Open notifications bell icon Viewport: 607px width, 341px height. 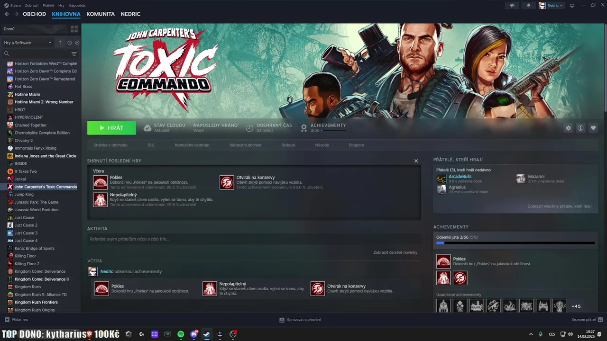click(x=529, y=6)
